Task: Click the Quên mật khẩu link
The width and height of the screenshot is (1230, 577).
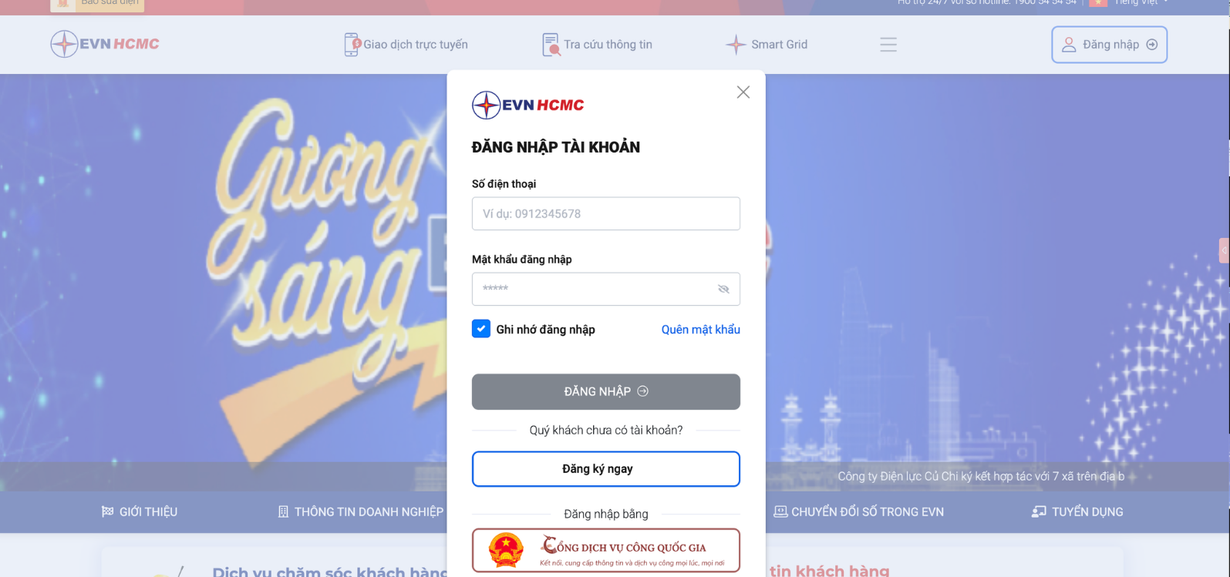Action: pos(701,329)
